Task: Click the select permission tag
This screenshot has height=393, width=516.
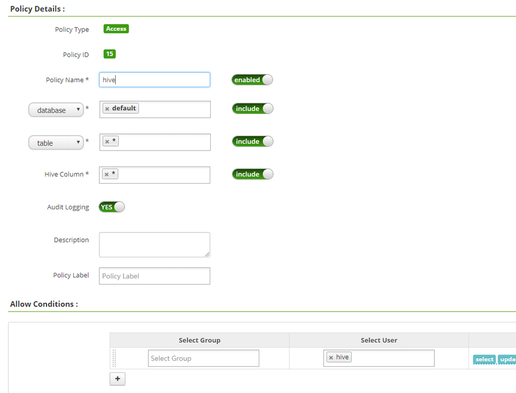Action: [484, 359]
